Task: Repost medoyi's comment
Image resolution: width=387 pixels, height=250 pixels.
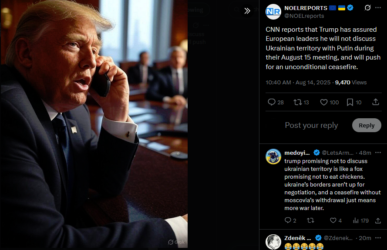Action: coord(310,220)
